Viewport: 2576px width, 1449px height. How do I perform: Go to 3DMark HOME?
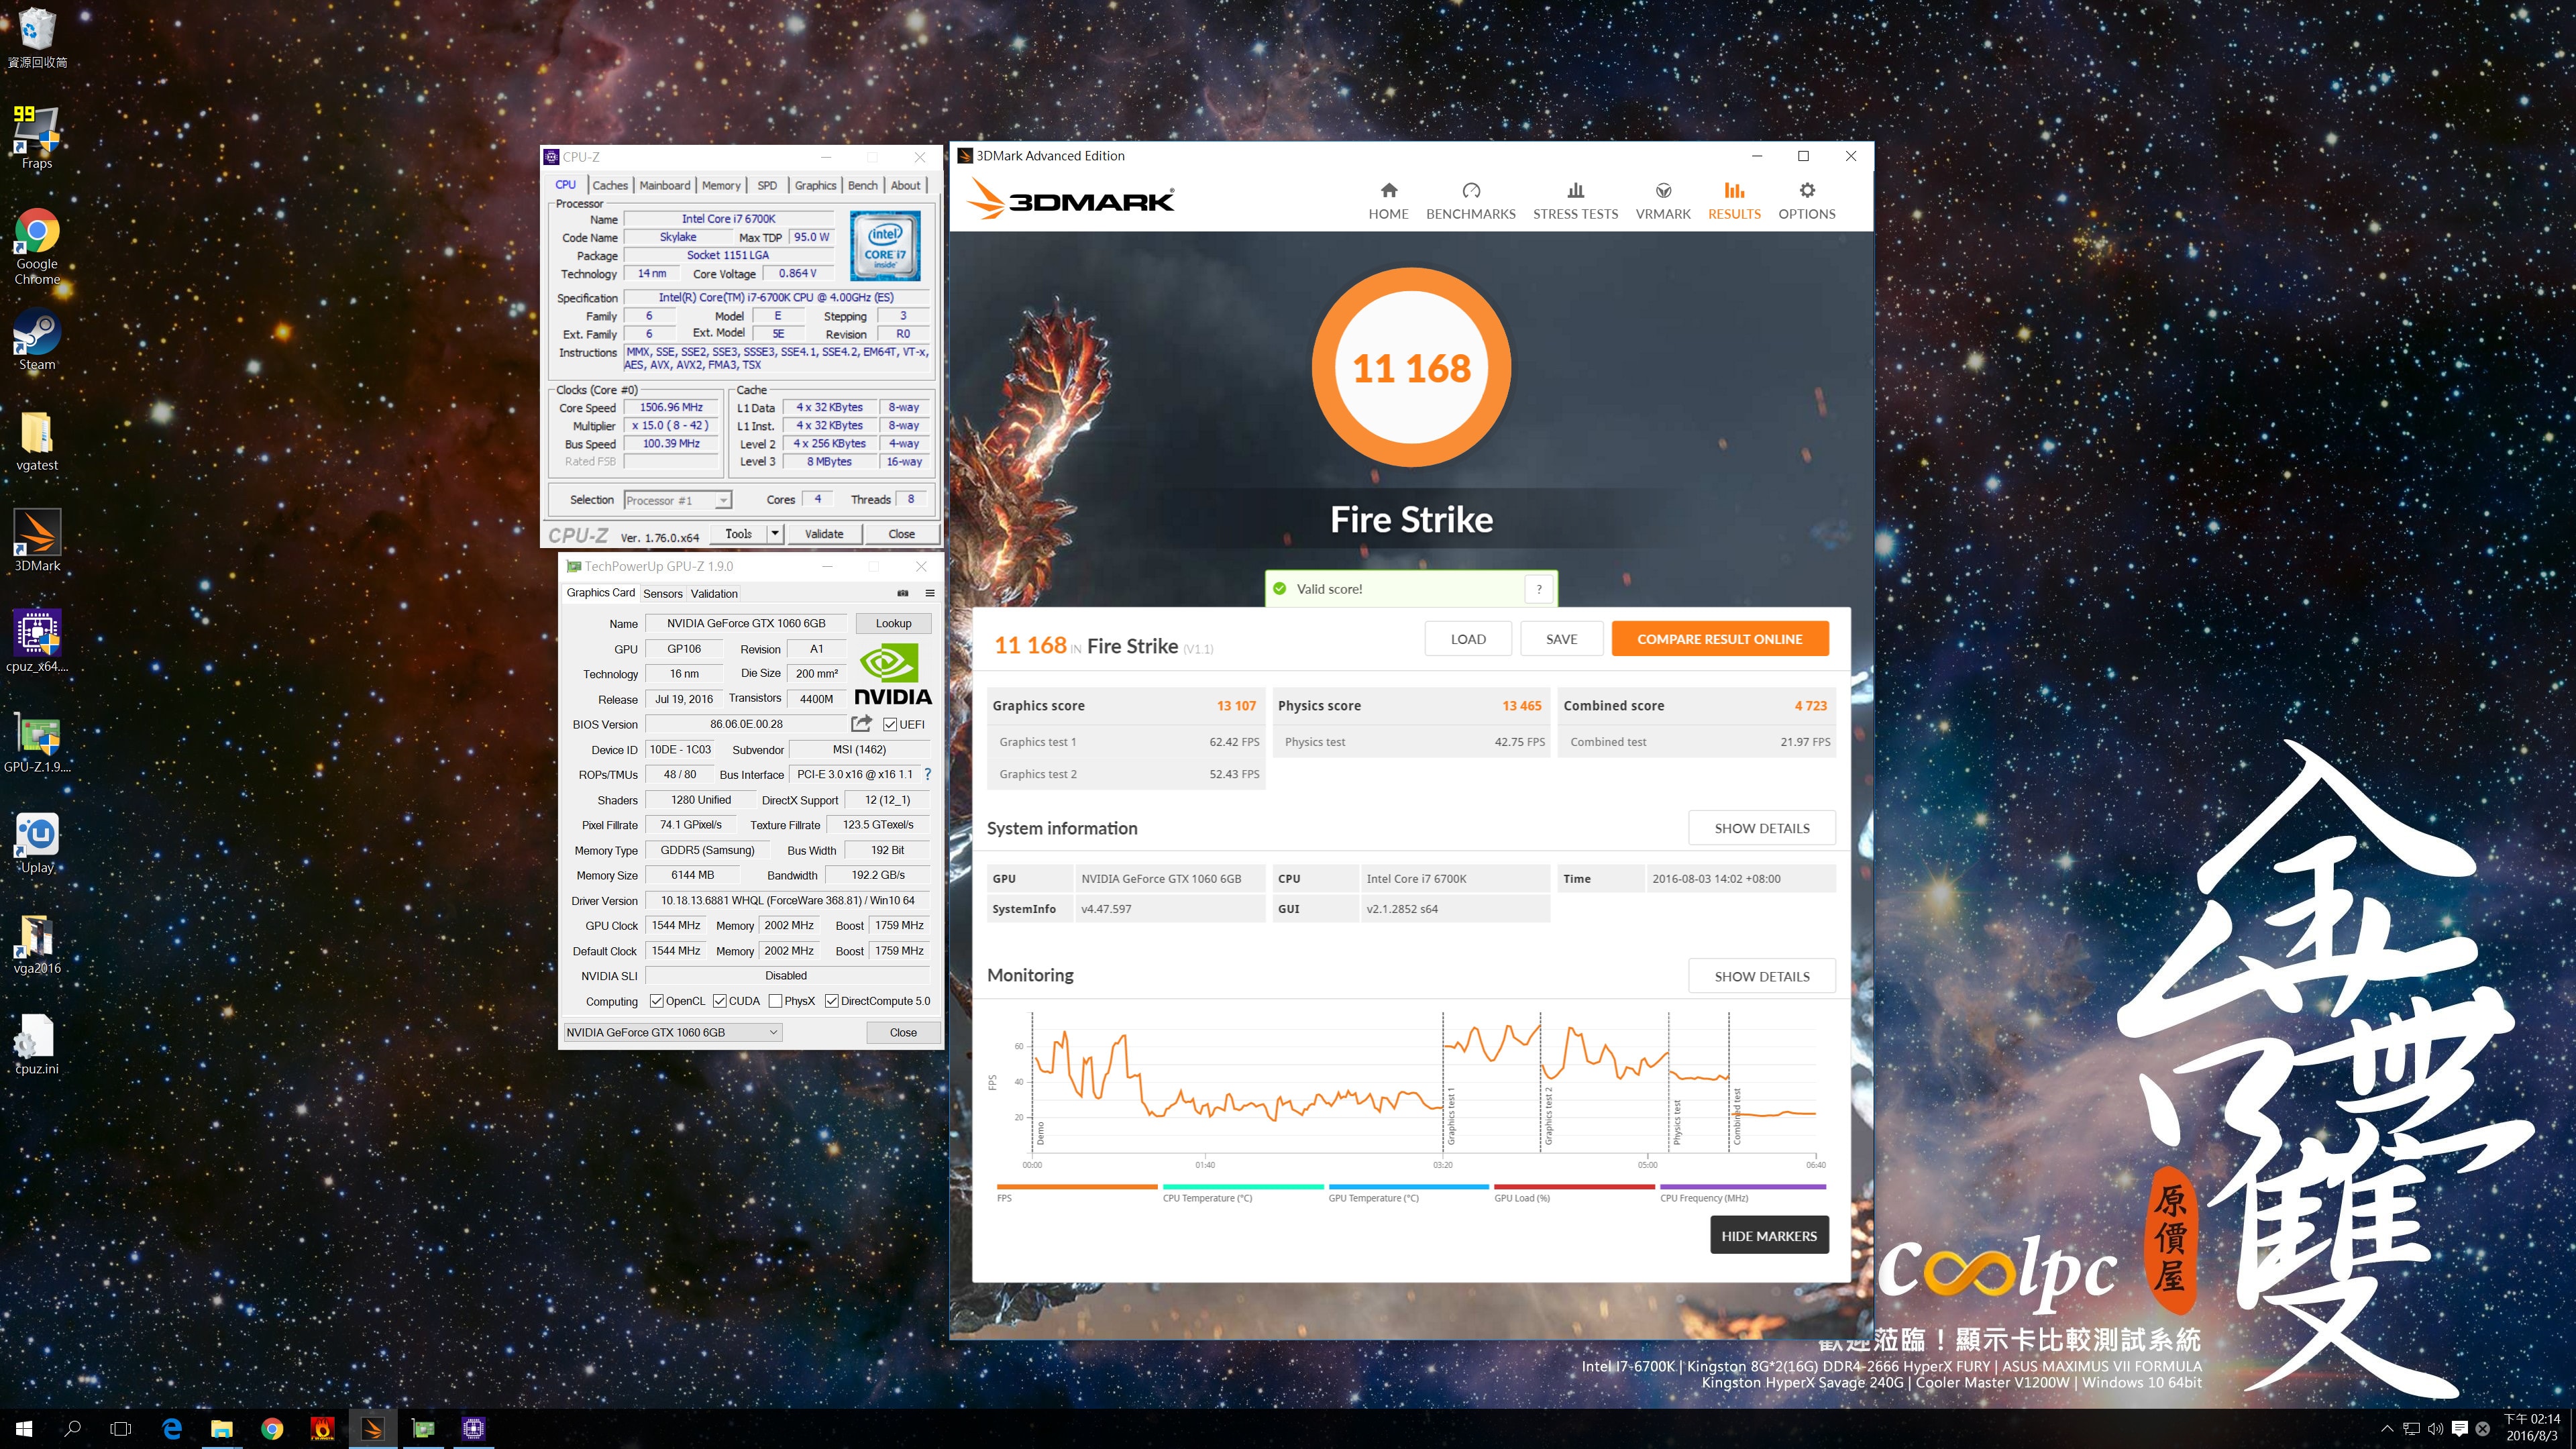(x=1388, y=200)
